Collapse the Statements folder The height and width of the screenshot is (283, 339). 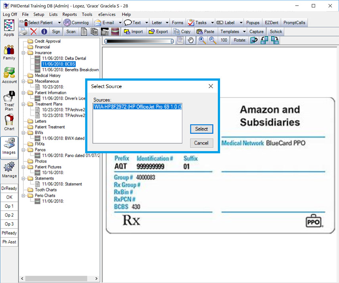23,178
